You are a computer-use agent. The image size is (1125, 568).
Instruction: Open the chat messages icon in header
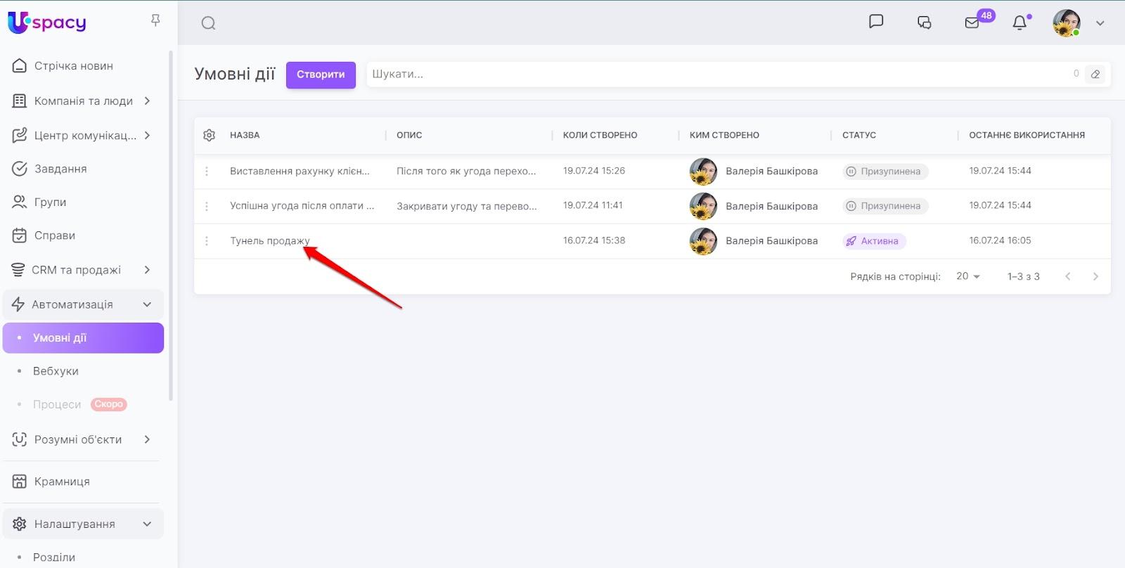tap(875, 22)
